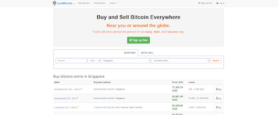This screenshot has width=278, height=115.
Task: Switch to the Quick Buy tab
Action: coord(130,53)
